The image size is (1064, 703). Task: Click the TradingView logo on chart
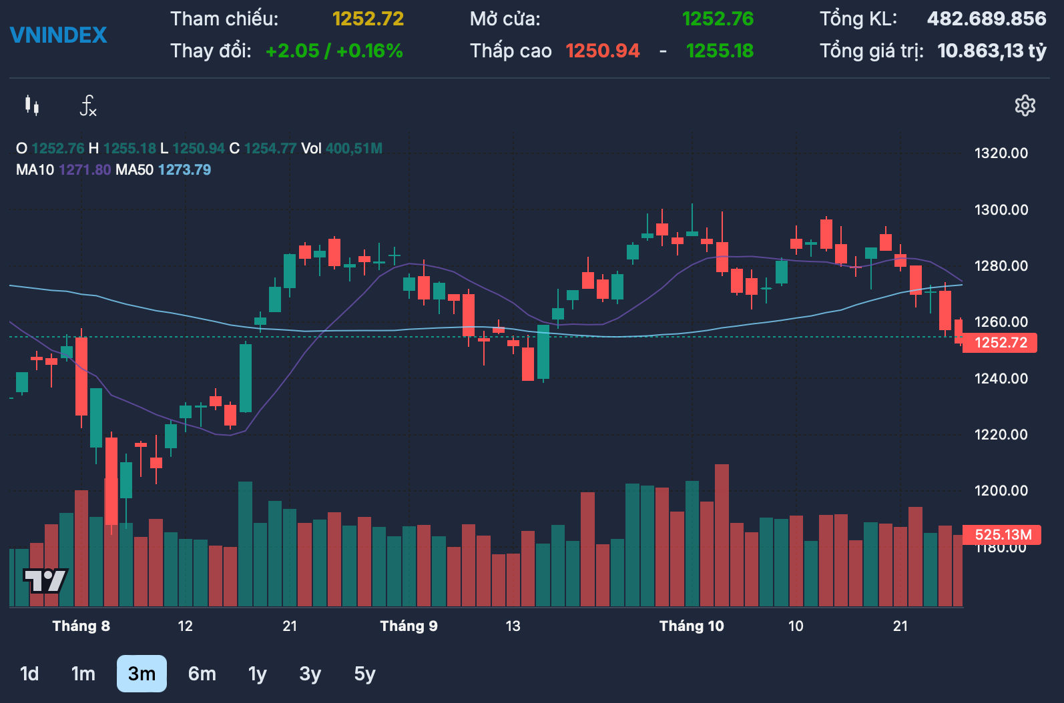(x=45, y=580)
